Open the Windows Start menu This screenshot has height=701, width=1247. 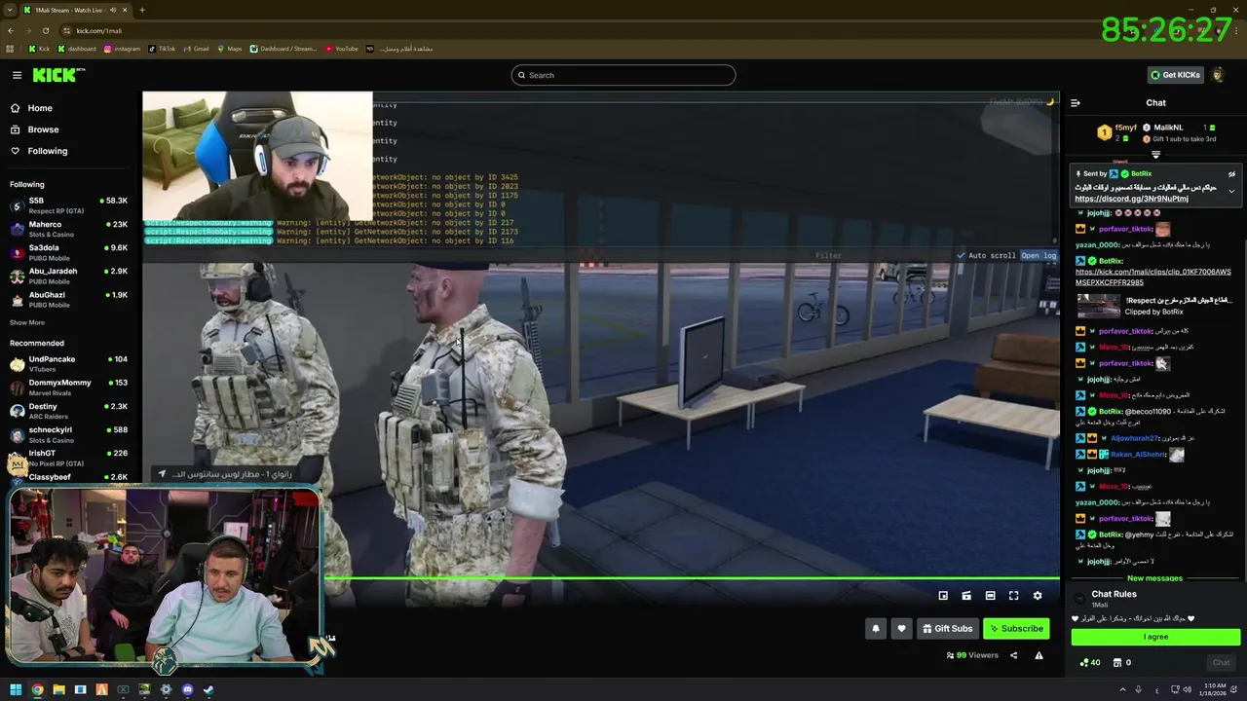pyautogui.click(x=16, y=690)
